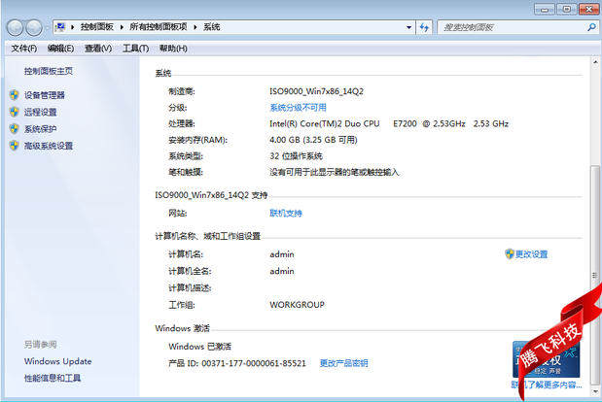This screenshot has width=602, height=402.
Task: Click the manufacturer value ISO9000_Win7x86_14Q2
Action: [x=316, y=91]
